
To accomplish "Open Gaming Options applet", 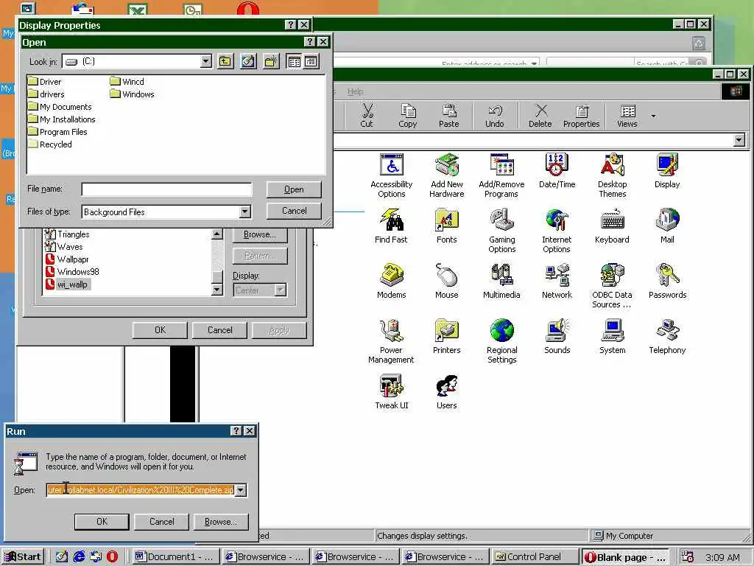I will point(501,231).
